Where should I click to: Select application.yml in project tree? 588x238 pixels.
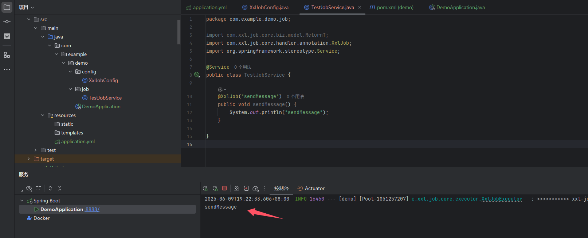(x=78, y=141)
